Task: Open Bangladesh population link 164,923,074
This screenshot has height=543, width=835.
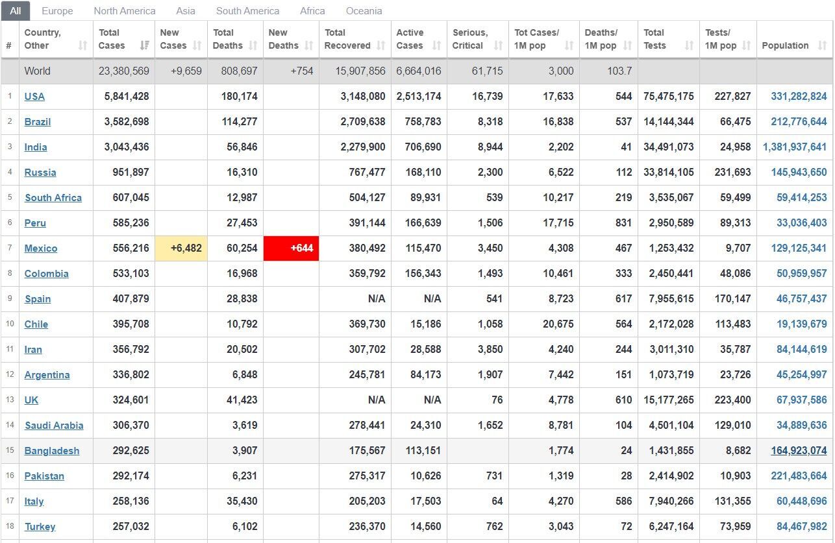Action: pyautogui.click(x=799, y=451)
